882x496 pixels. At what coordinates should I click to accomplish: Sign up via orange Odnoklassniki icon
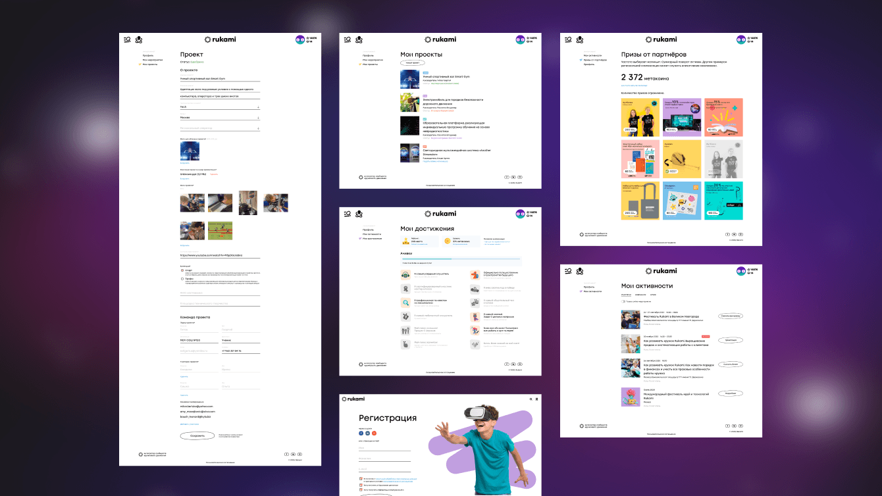(374, 434)
